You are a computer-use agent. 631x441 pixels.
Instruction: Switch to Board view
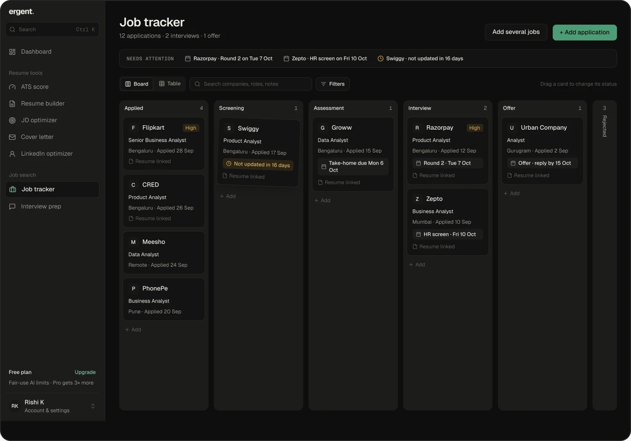click(x=137, y=84)
